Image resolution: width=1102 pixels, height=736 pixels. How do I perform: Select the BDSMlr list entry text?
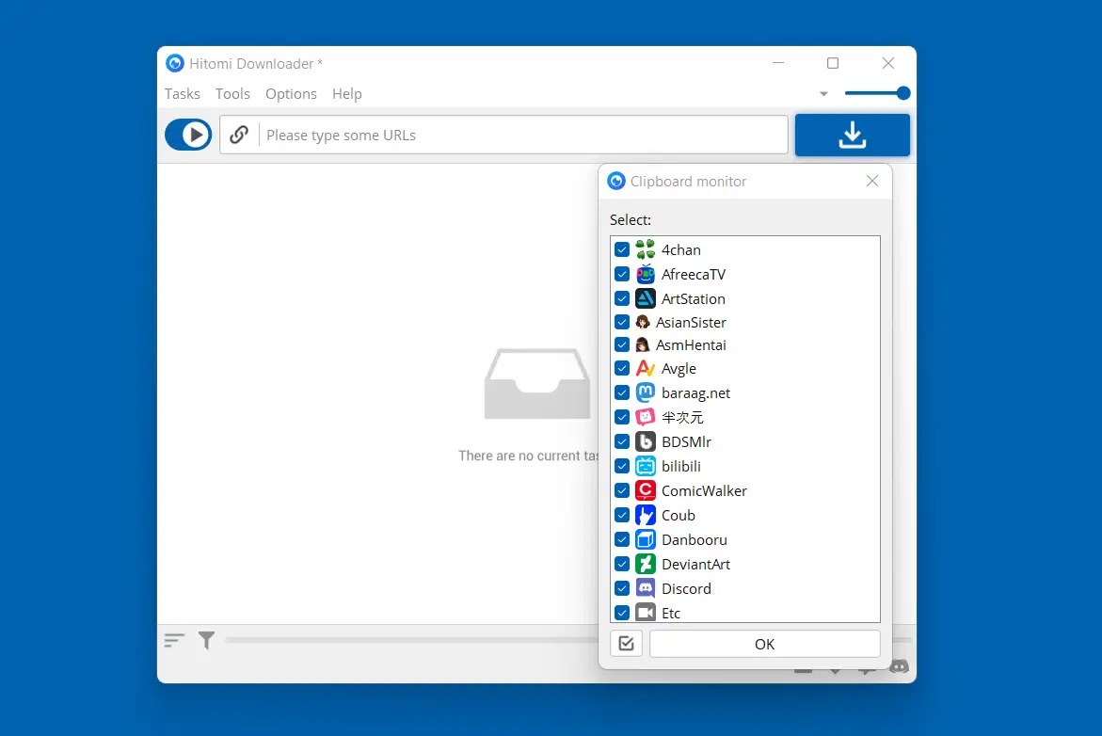687,441
